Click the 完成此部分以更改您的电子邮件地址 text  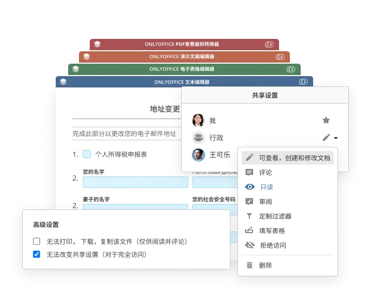pyautogui.click(x=124, y=134)
